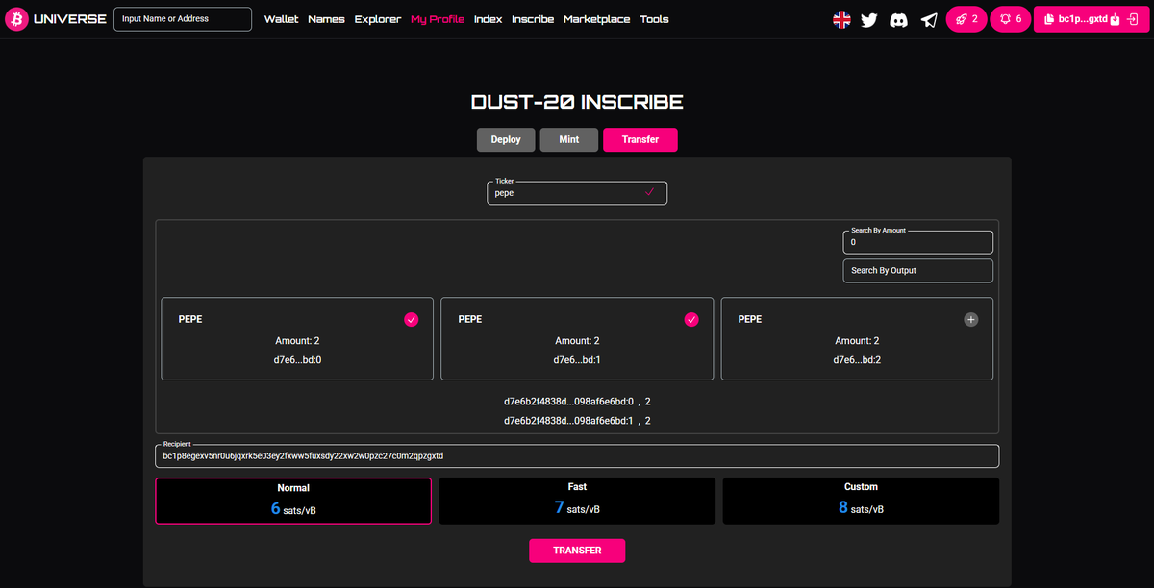Switch to the Mint tab
The width and height of the screenshot is (1154, 588).
(x=569, y=139)
